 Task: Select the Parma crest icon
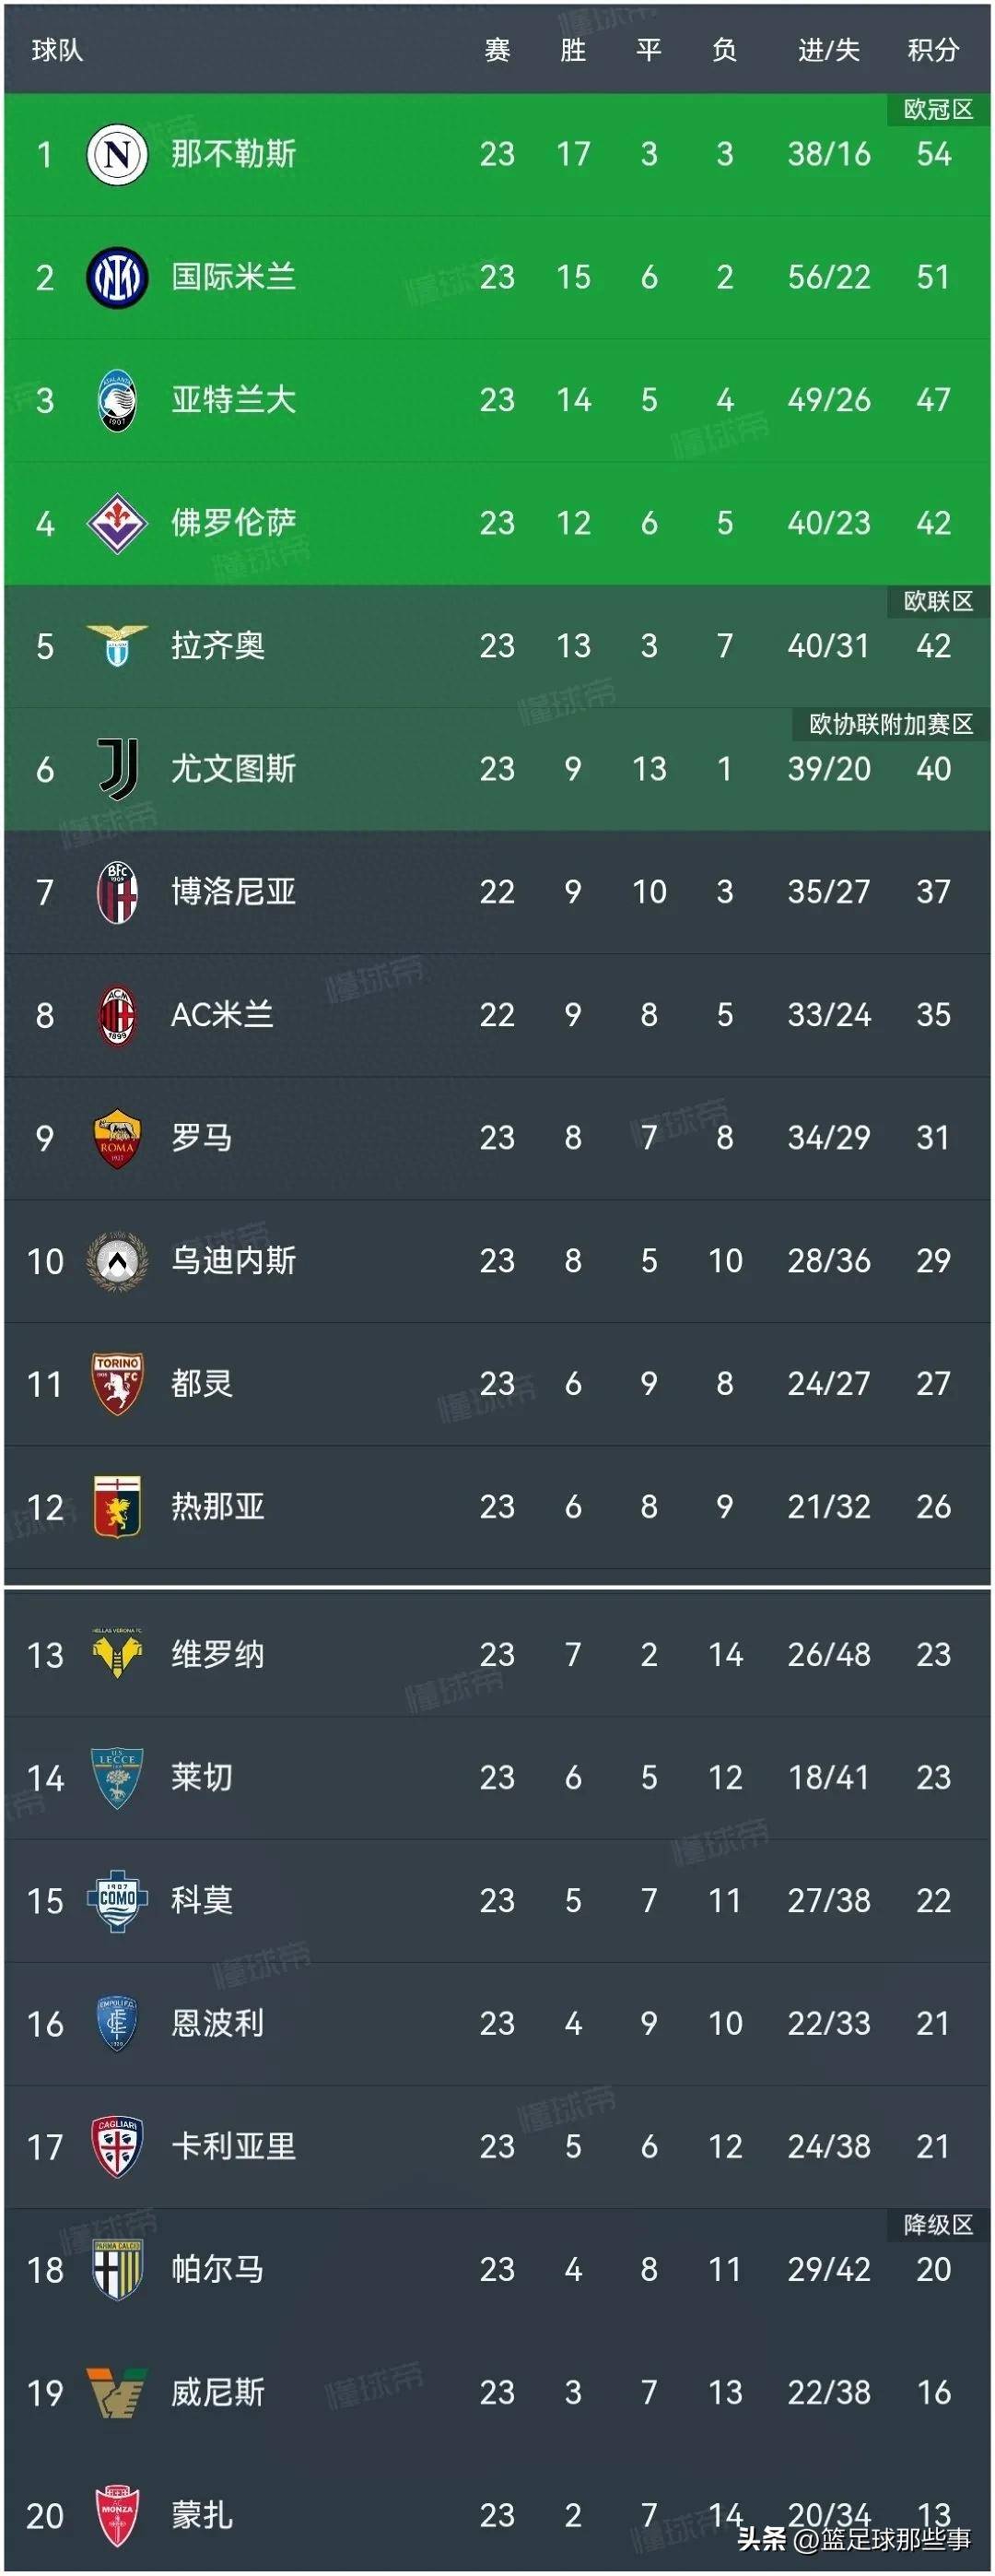[117, 2269]
